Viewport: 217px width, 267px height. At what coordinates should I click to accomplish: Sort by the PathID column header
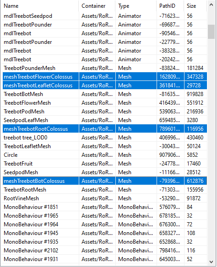[x=170, y=6]
